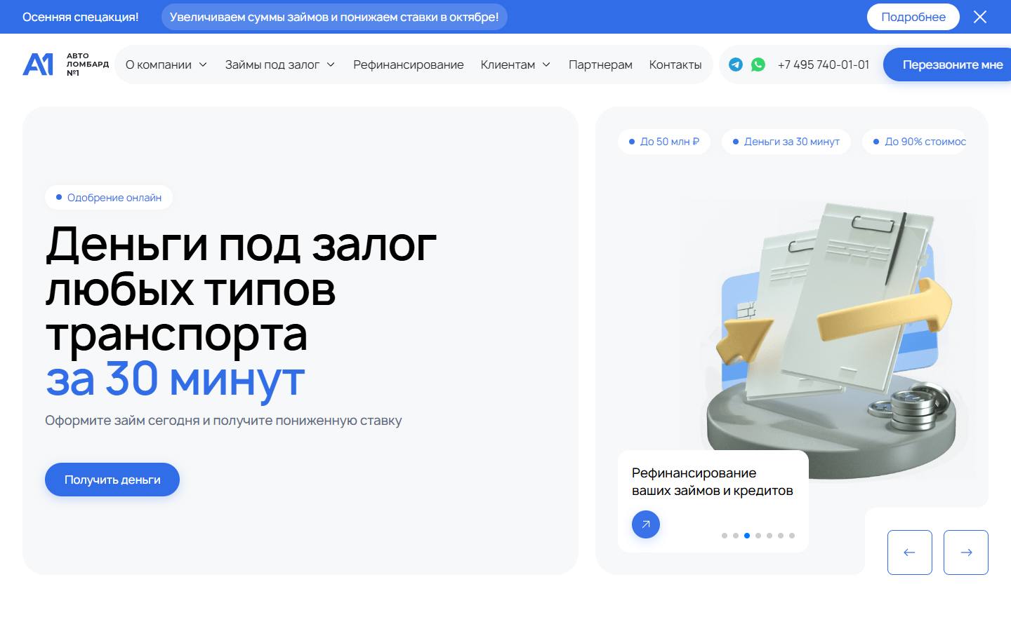Select the seventh carousel dot
The height and width of the screenshot is (631, 1011).
click(x=792, y=536)
